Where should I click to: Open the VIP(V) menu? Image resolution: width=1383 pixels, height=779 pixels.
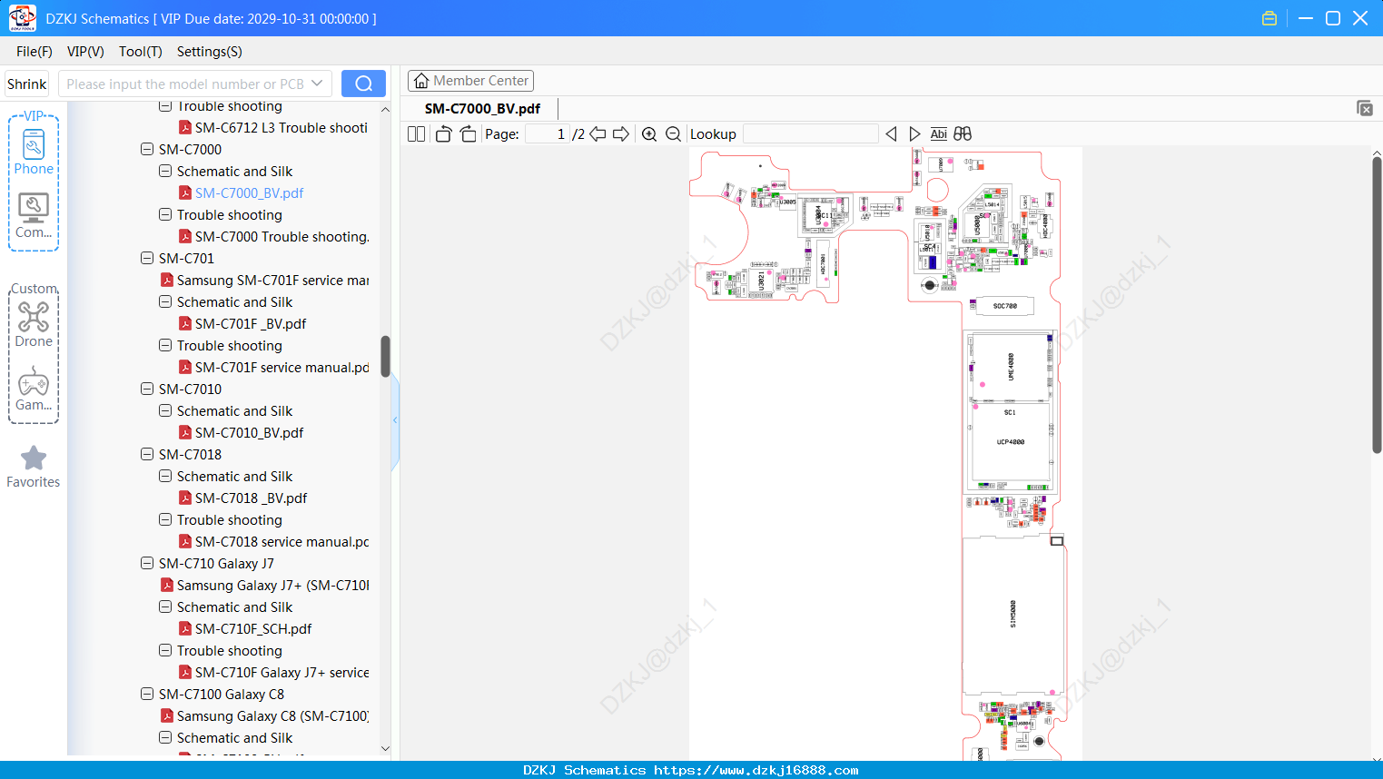click(x=85, y=52)
